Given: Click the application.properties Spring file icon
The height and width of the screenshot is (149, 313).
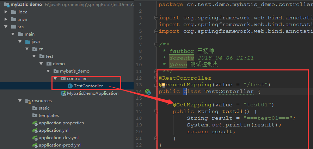Looking at the screenshot, I should (35, 123).
